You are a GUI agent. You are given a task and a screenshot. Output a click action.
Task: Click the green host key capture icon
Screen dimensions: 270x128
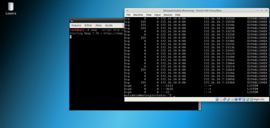(251, 99)
